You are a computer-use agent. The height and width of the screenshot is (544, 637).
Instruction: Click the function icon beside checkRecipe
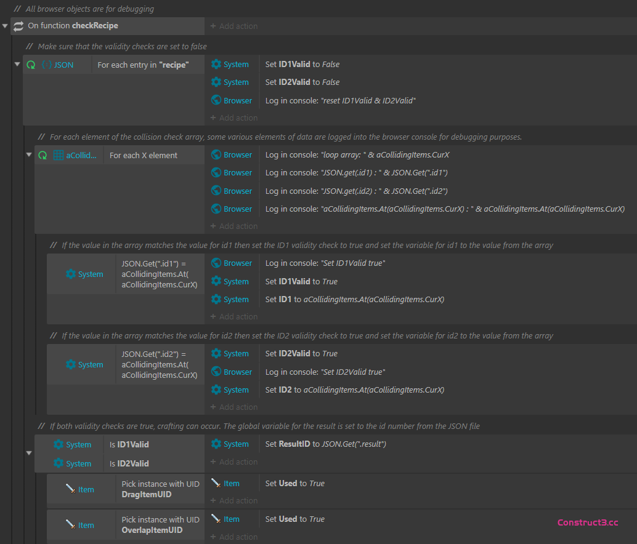point(18,26)
